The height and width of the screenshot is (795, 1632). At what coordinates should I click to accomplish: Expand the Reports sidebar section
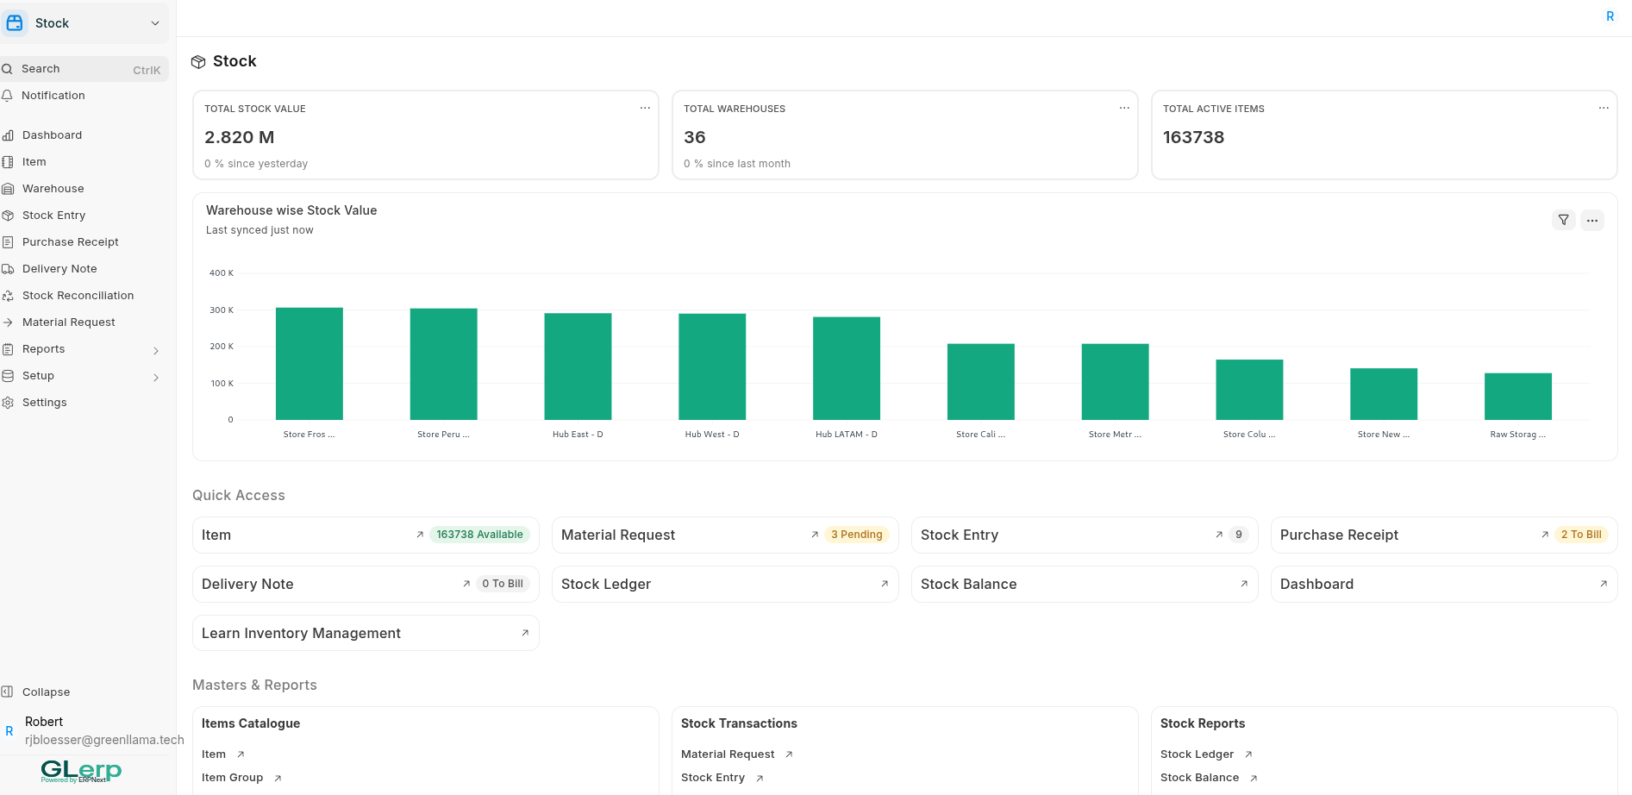155,350
